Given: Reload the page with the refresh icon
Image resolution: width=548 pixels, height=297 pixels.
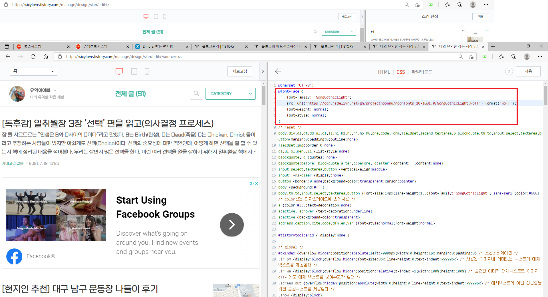Looking at the screenshot, I should coord(33,57).
